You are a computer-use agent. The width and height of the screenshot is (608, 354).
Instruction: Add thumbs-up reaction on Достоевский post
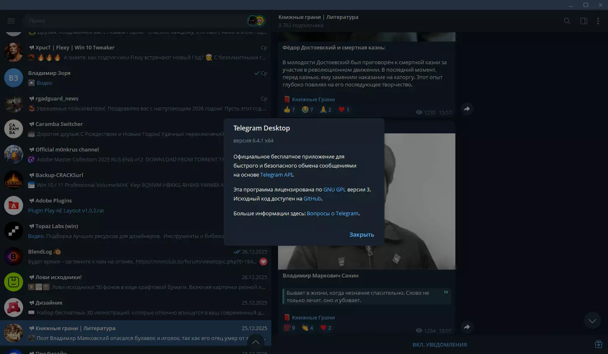pyautogui.click(x=290, y=109)
